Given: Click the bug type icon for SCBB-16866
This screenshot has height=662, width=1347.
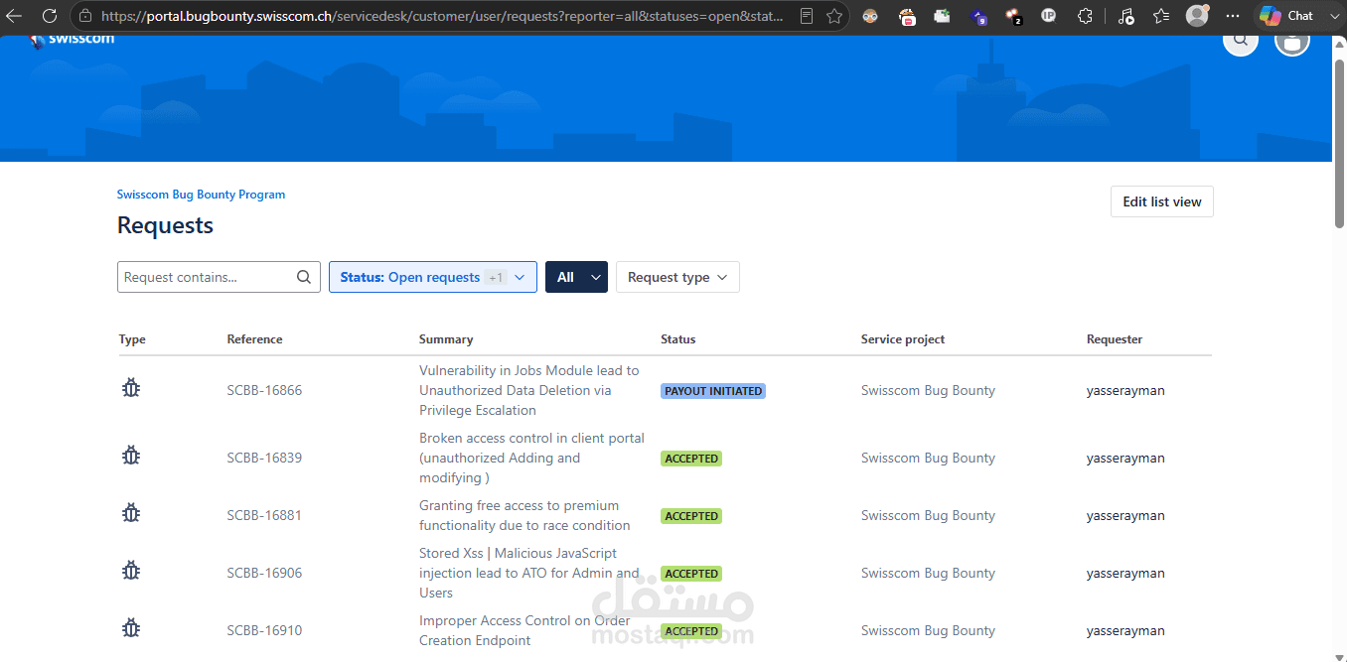Looking at the screenshot, I should [131, 388].
